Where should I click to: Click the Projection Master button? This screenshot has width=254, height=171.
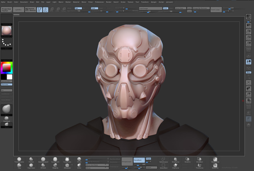[x=7, y=10]
